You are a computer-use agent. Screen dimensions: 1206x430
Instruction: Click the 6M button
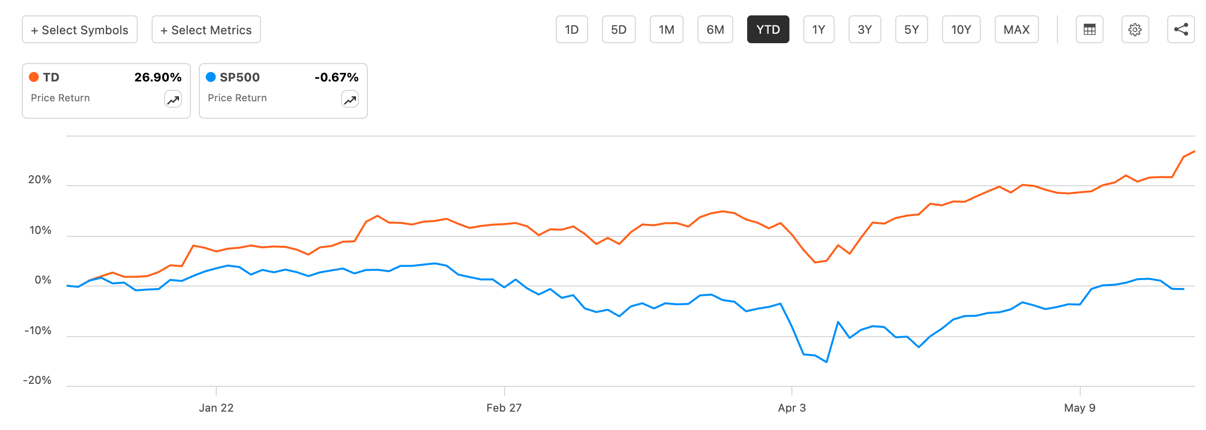tap(715, 29)
